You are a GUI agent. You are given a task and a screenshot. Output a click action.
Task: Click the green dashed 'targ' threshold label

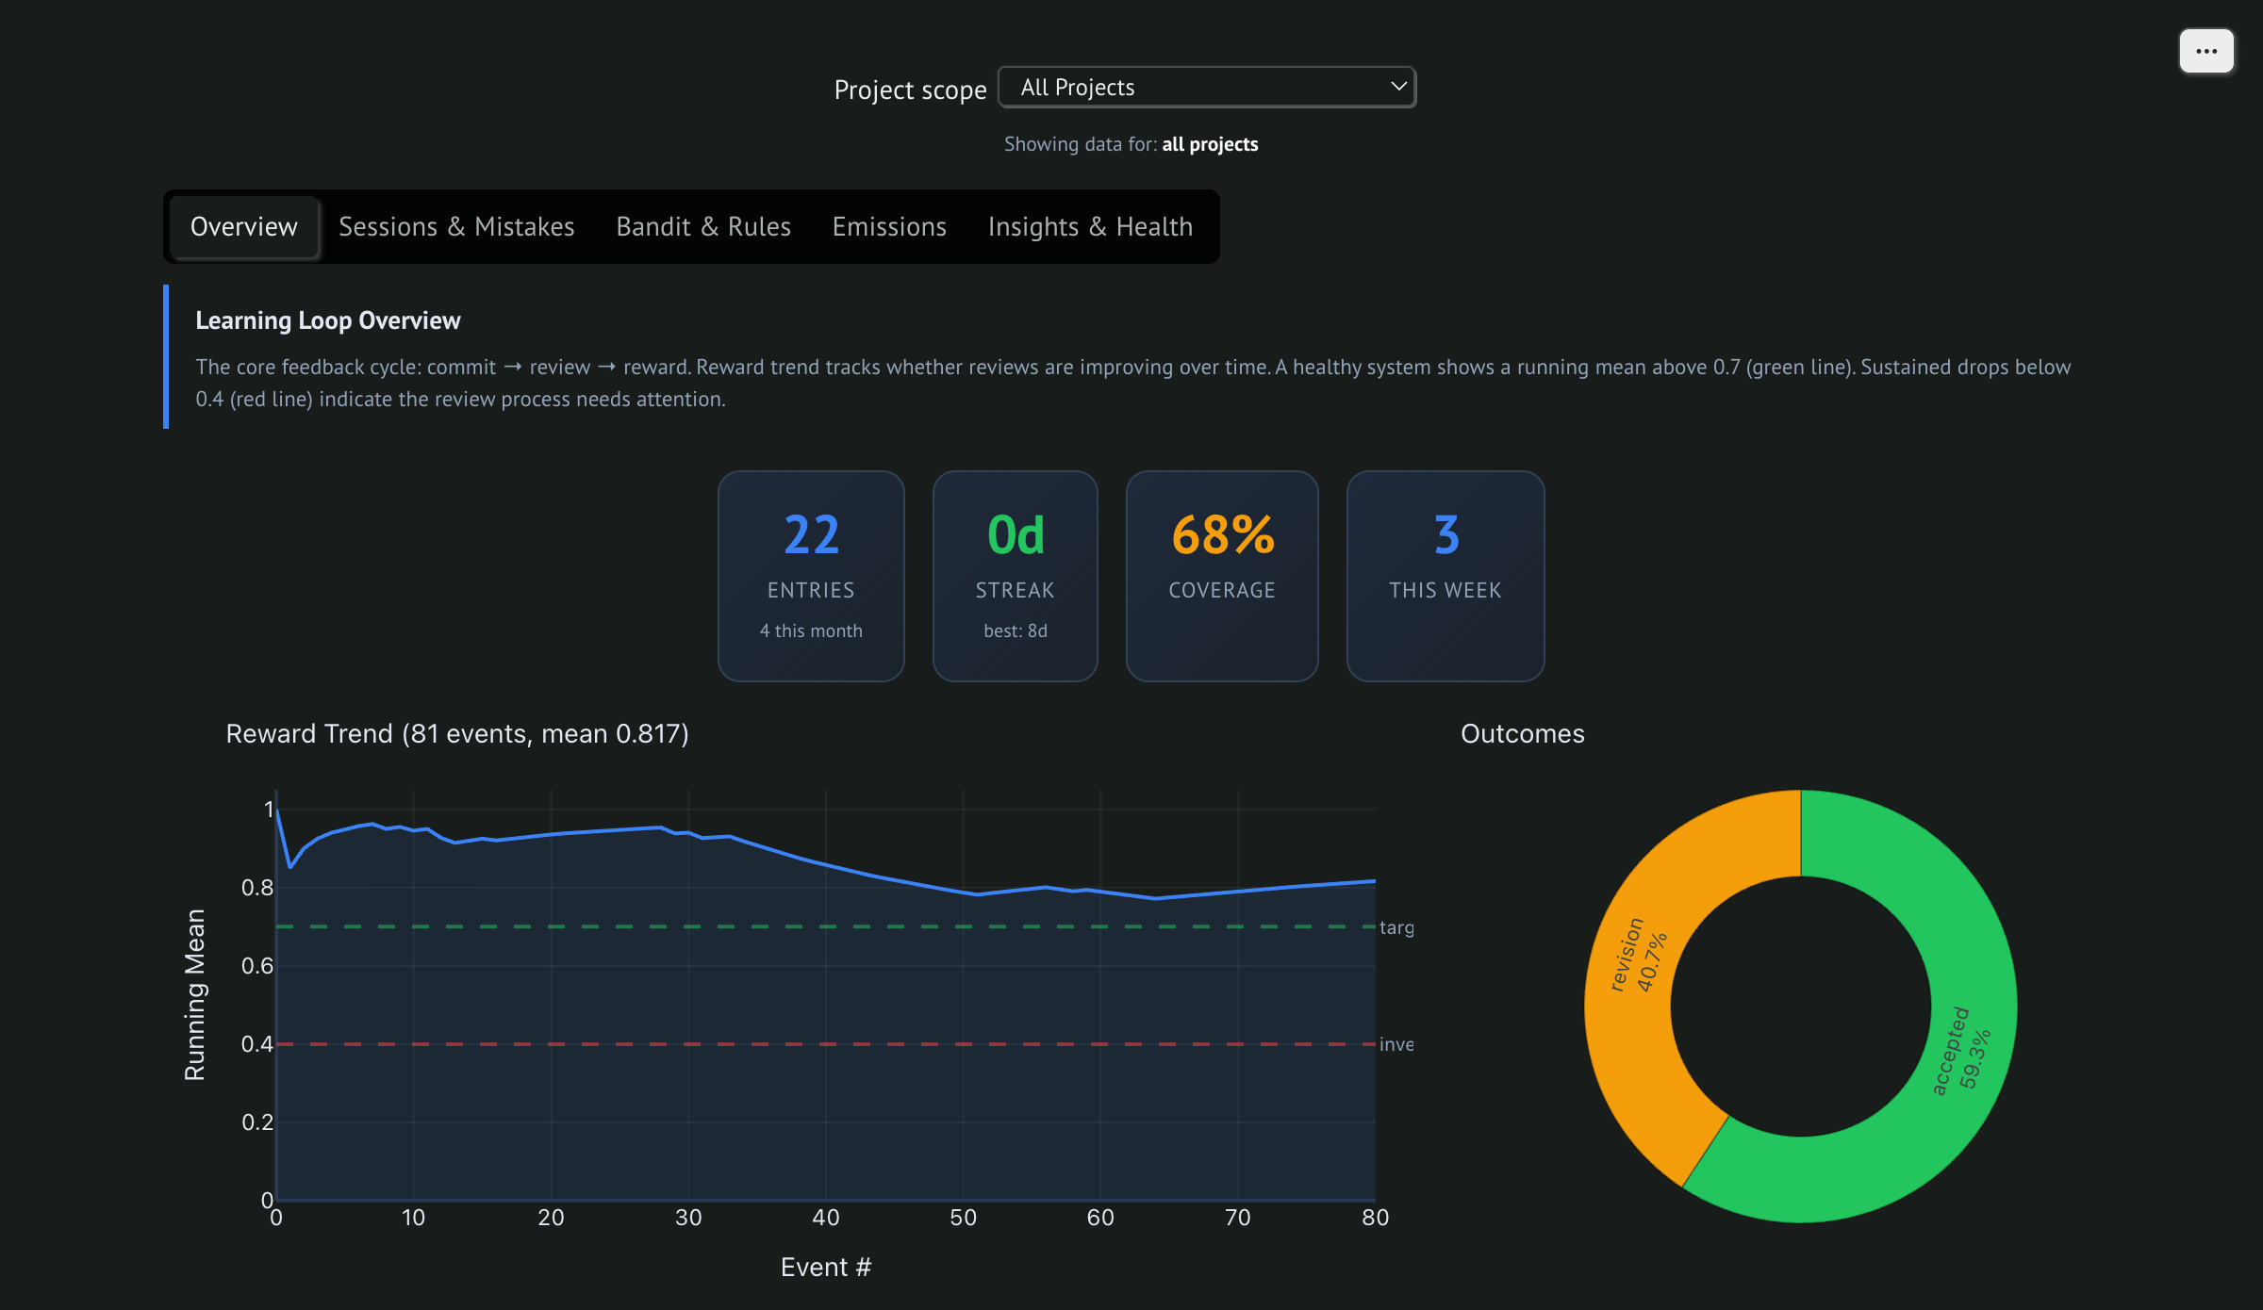pyautogui.click(x=1396, y=927)
